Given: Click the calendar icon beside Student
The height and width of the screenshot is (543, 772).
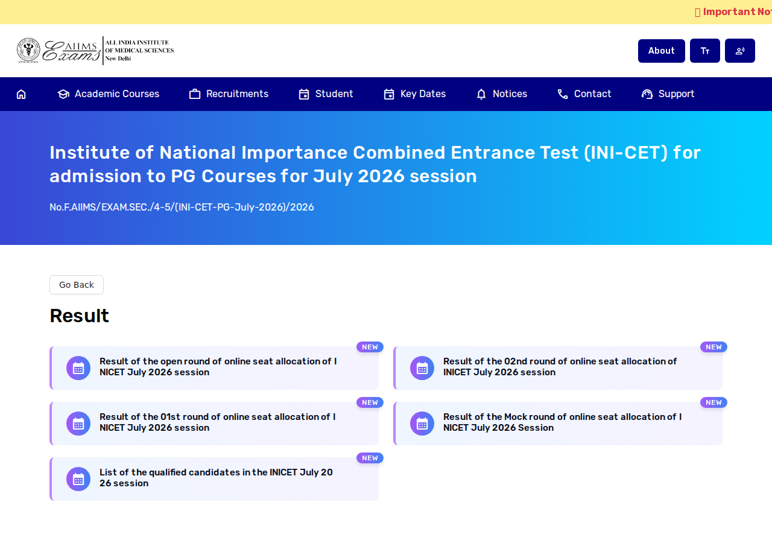Looking at the screenshot, I should pos(304,94).
